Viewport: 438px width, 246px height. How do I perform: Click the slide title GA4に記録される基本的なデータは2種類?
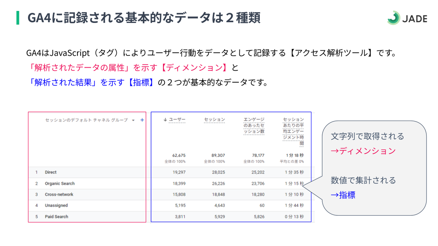[144, 17]
